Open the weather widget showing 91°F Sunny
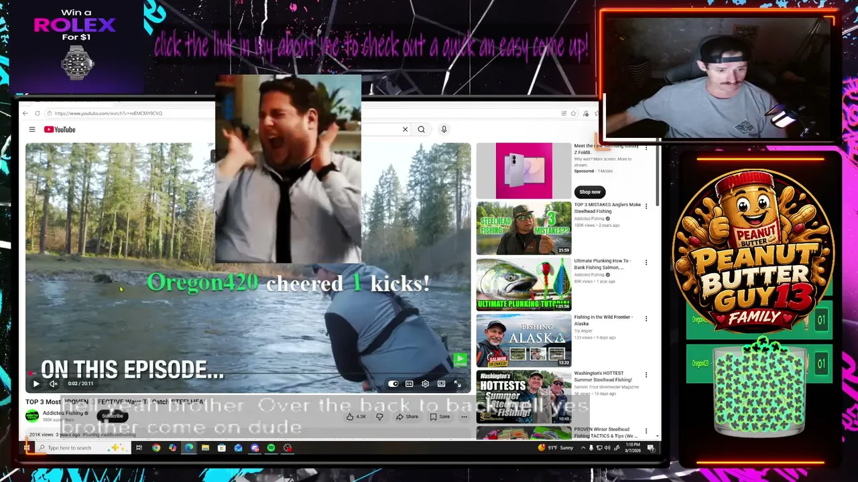This screenshot has width=858, height=482. coord(556,448)
